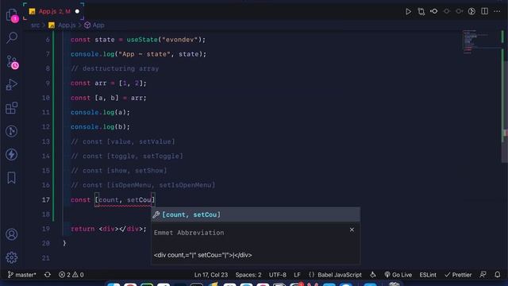Click the const [a, b] = arr line
508x286 pixels.
tap(109, 98)
